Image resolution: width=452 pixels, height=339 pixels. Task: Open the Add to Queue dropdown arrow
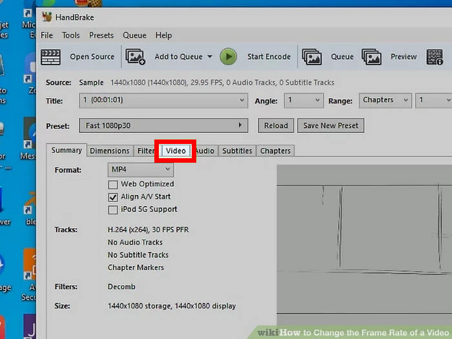point(210,57)
